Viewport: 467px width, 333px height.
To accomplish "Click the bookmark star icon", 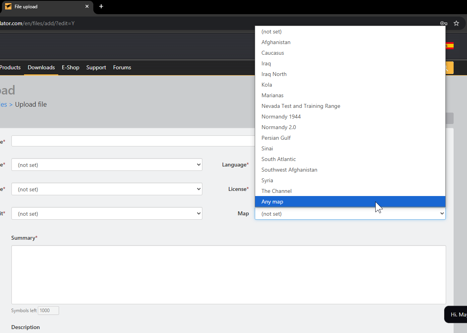I will point(456,23).
